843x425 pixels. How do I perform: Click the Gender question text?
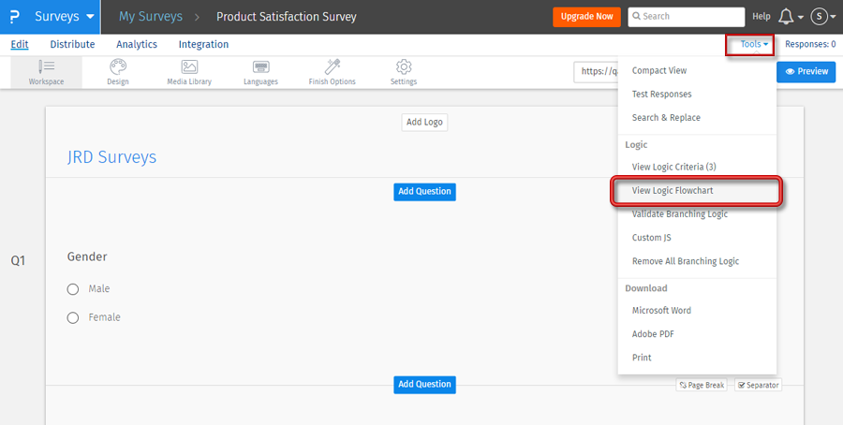[x=87, y=257]
